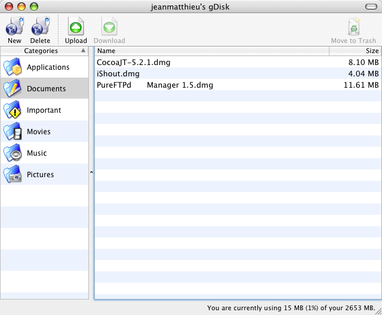Click the green zoom window button

(x=33, y=6)
